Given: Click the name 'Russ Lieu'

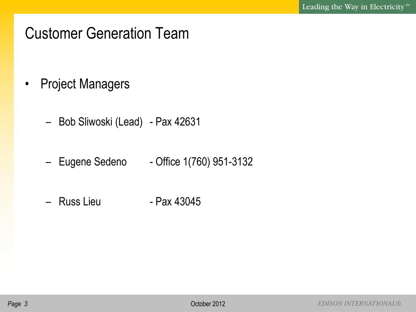Looking at the screenshot, I should (80, 201).
